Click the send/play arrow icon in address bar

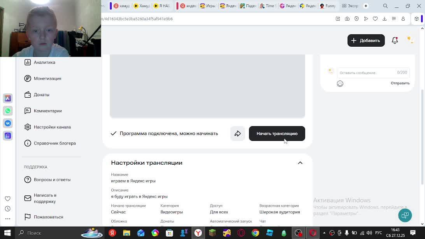366,19
